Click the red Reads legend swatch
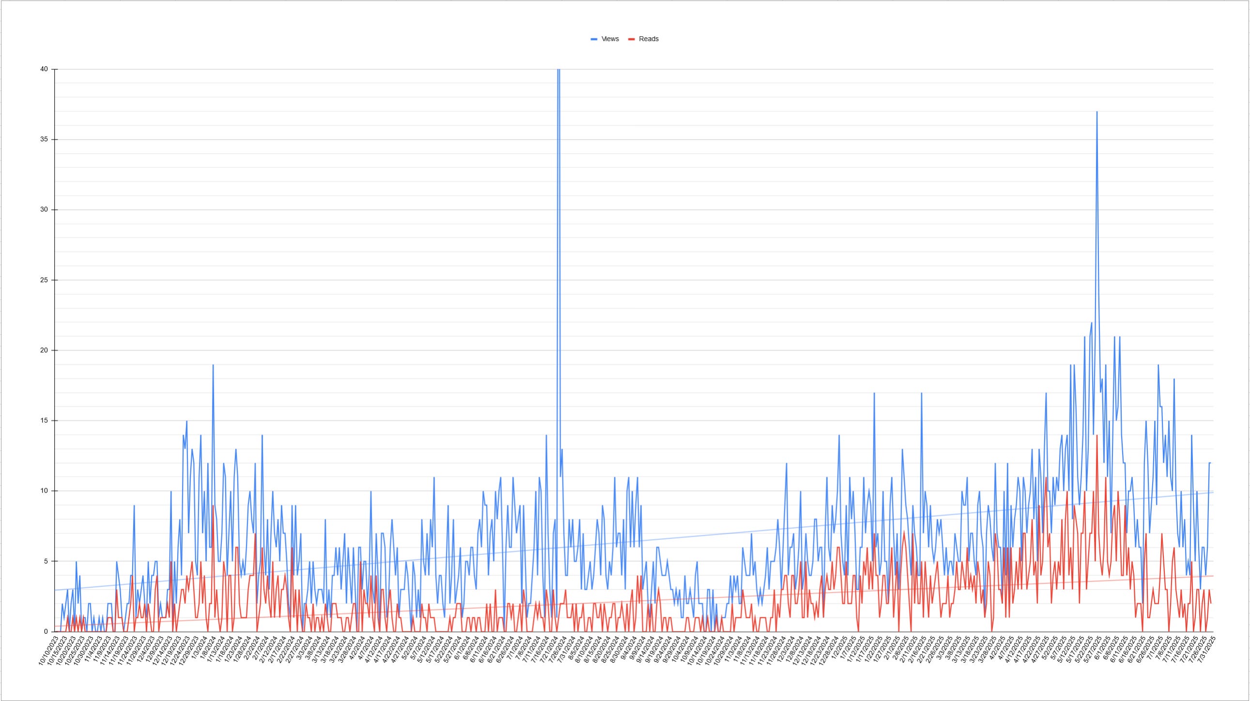The height and width of the screenshot is (701, 1250). [631, 39]
